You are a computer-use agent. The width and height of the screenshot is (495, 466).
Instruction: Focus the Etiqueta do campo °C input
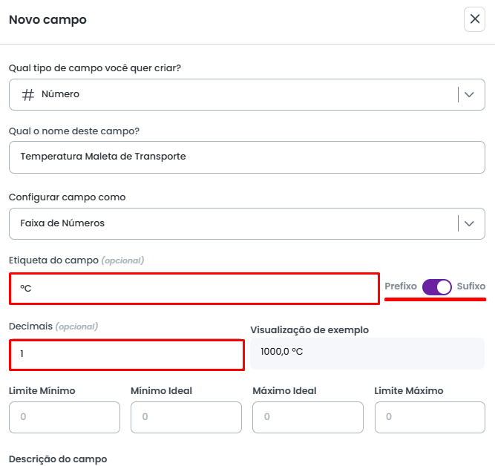(x=194, y=289)
